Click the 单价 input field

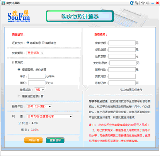point(37,76)
